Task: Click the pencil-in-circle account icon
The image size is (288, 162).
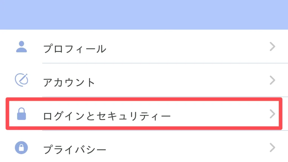Action: click(21, 80)
